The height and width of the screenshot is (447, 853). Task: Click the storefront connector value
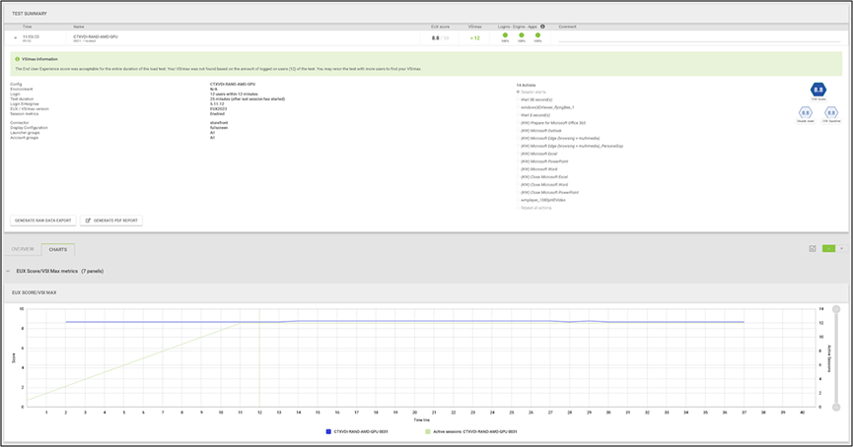pos(219,123)
